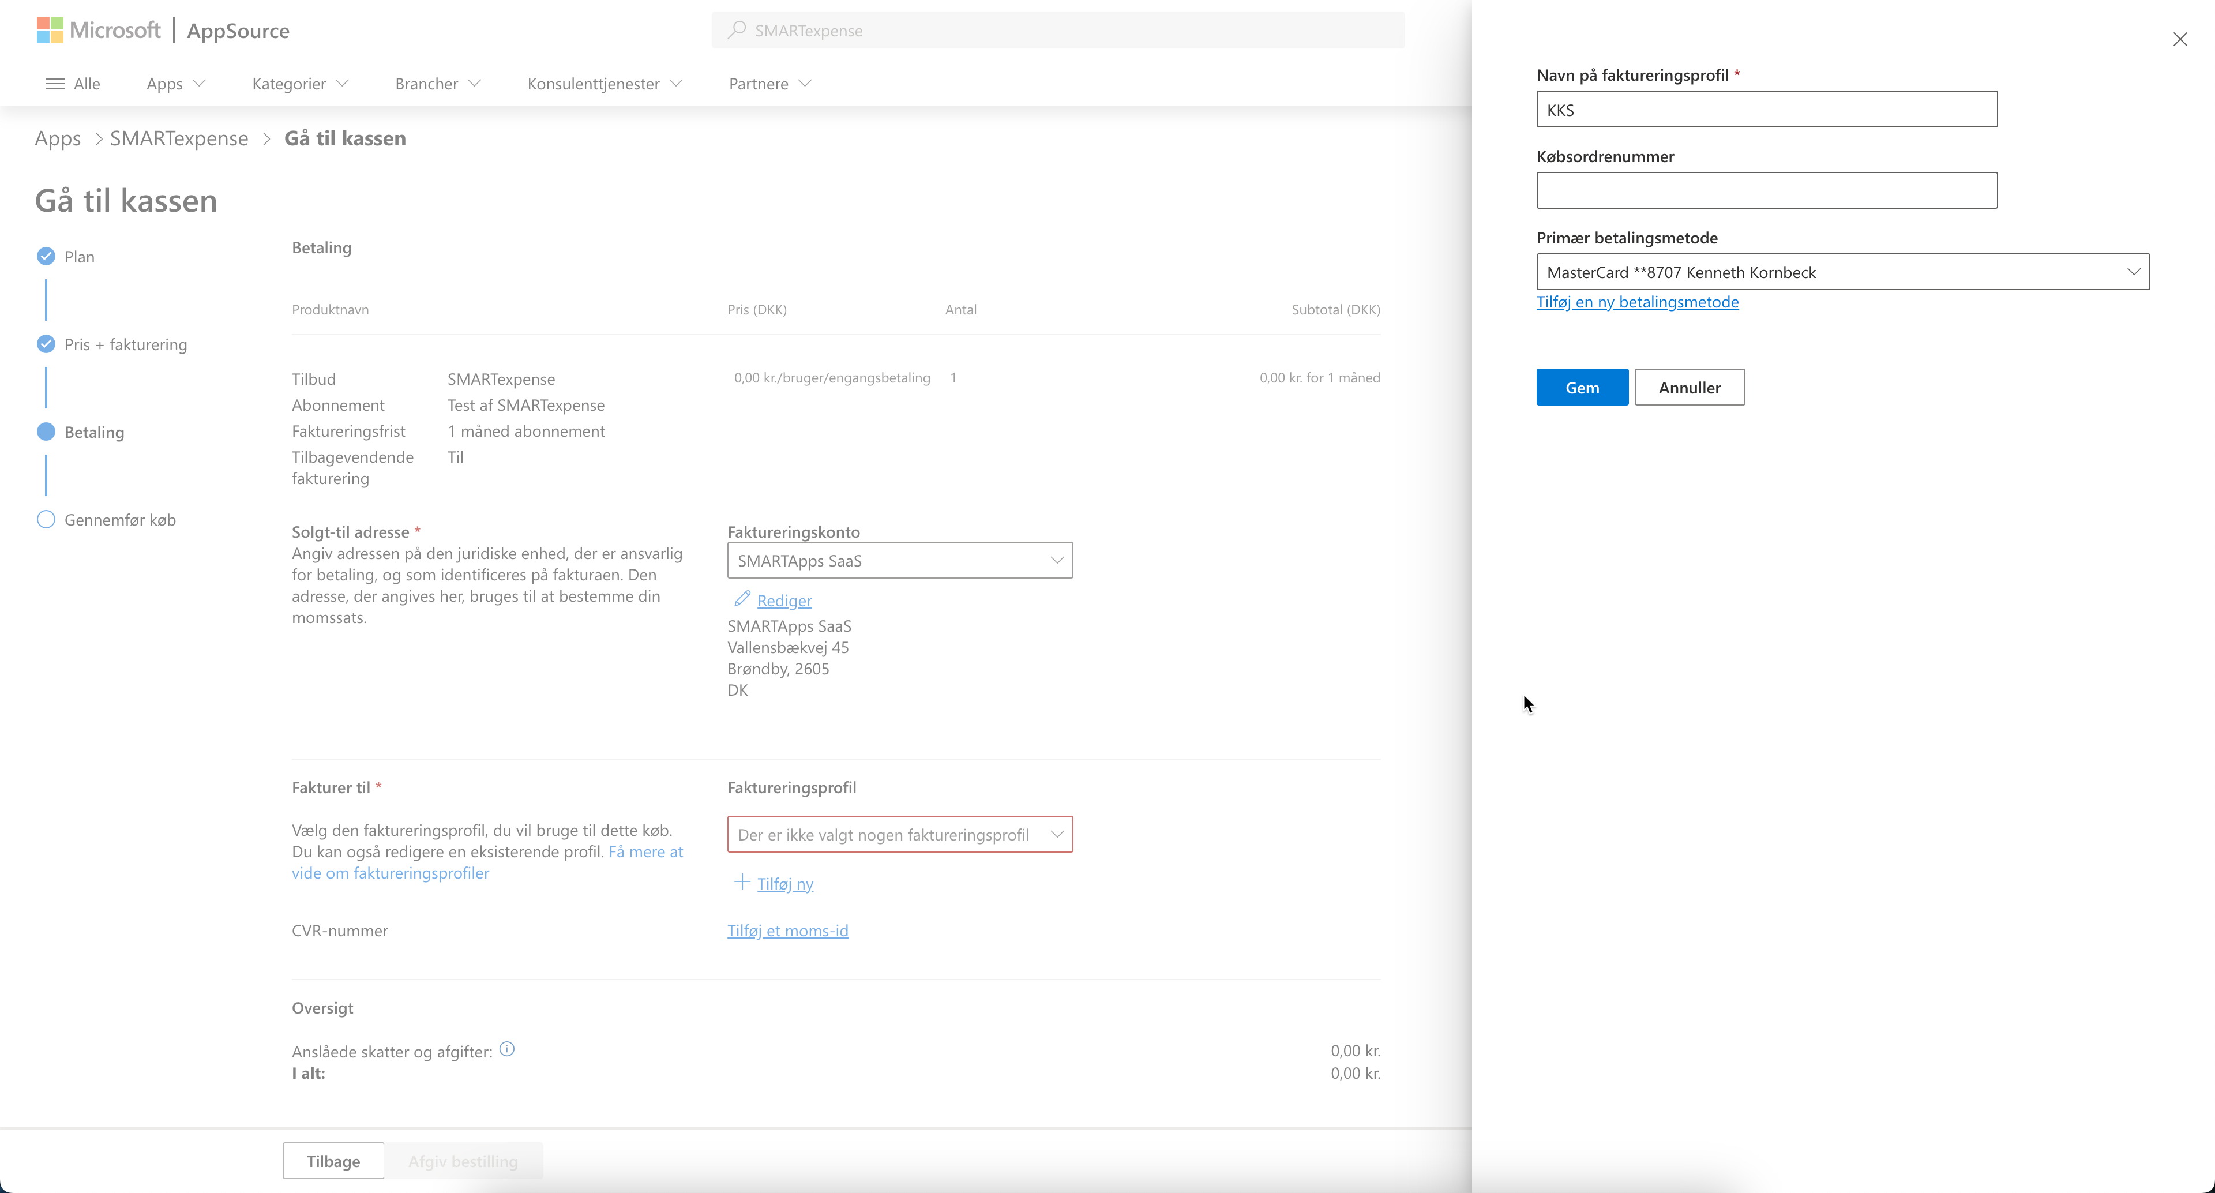Image resolution: width=2215 pixels, height=1193 pixels.
Task: Select the Gennemfør køb step circle
Action: pyautogui.click(x=46, y=520)
